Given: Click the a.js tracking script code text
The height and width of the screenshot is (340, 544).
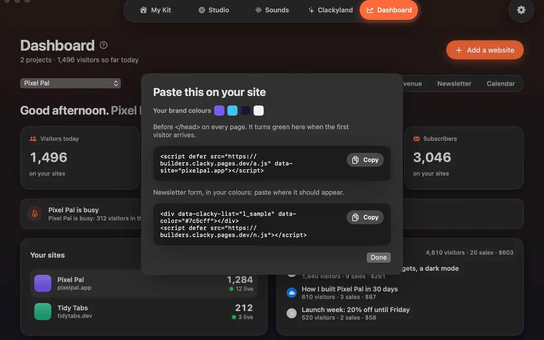Looking at the screenshot, I should (226, 164).
